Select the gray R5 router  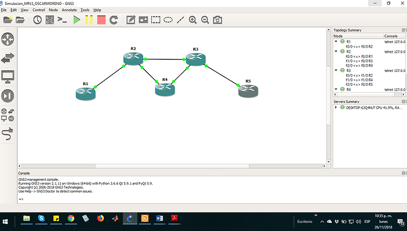pos(248,91)
